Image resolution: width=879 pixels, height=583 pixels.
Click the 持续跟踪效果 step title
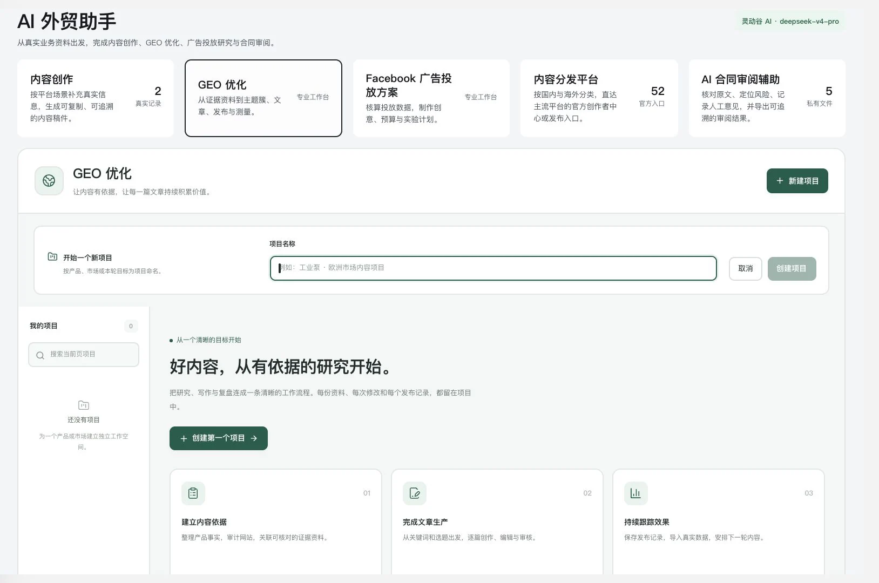(647, 523)
